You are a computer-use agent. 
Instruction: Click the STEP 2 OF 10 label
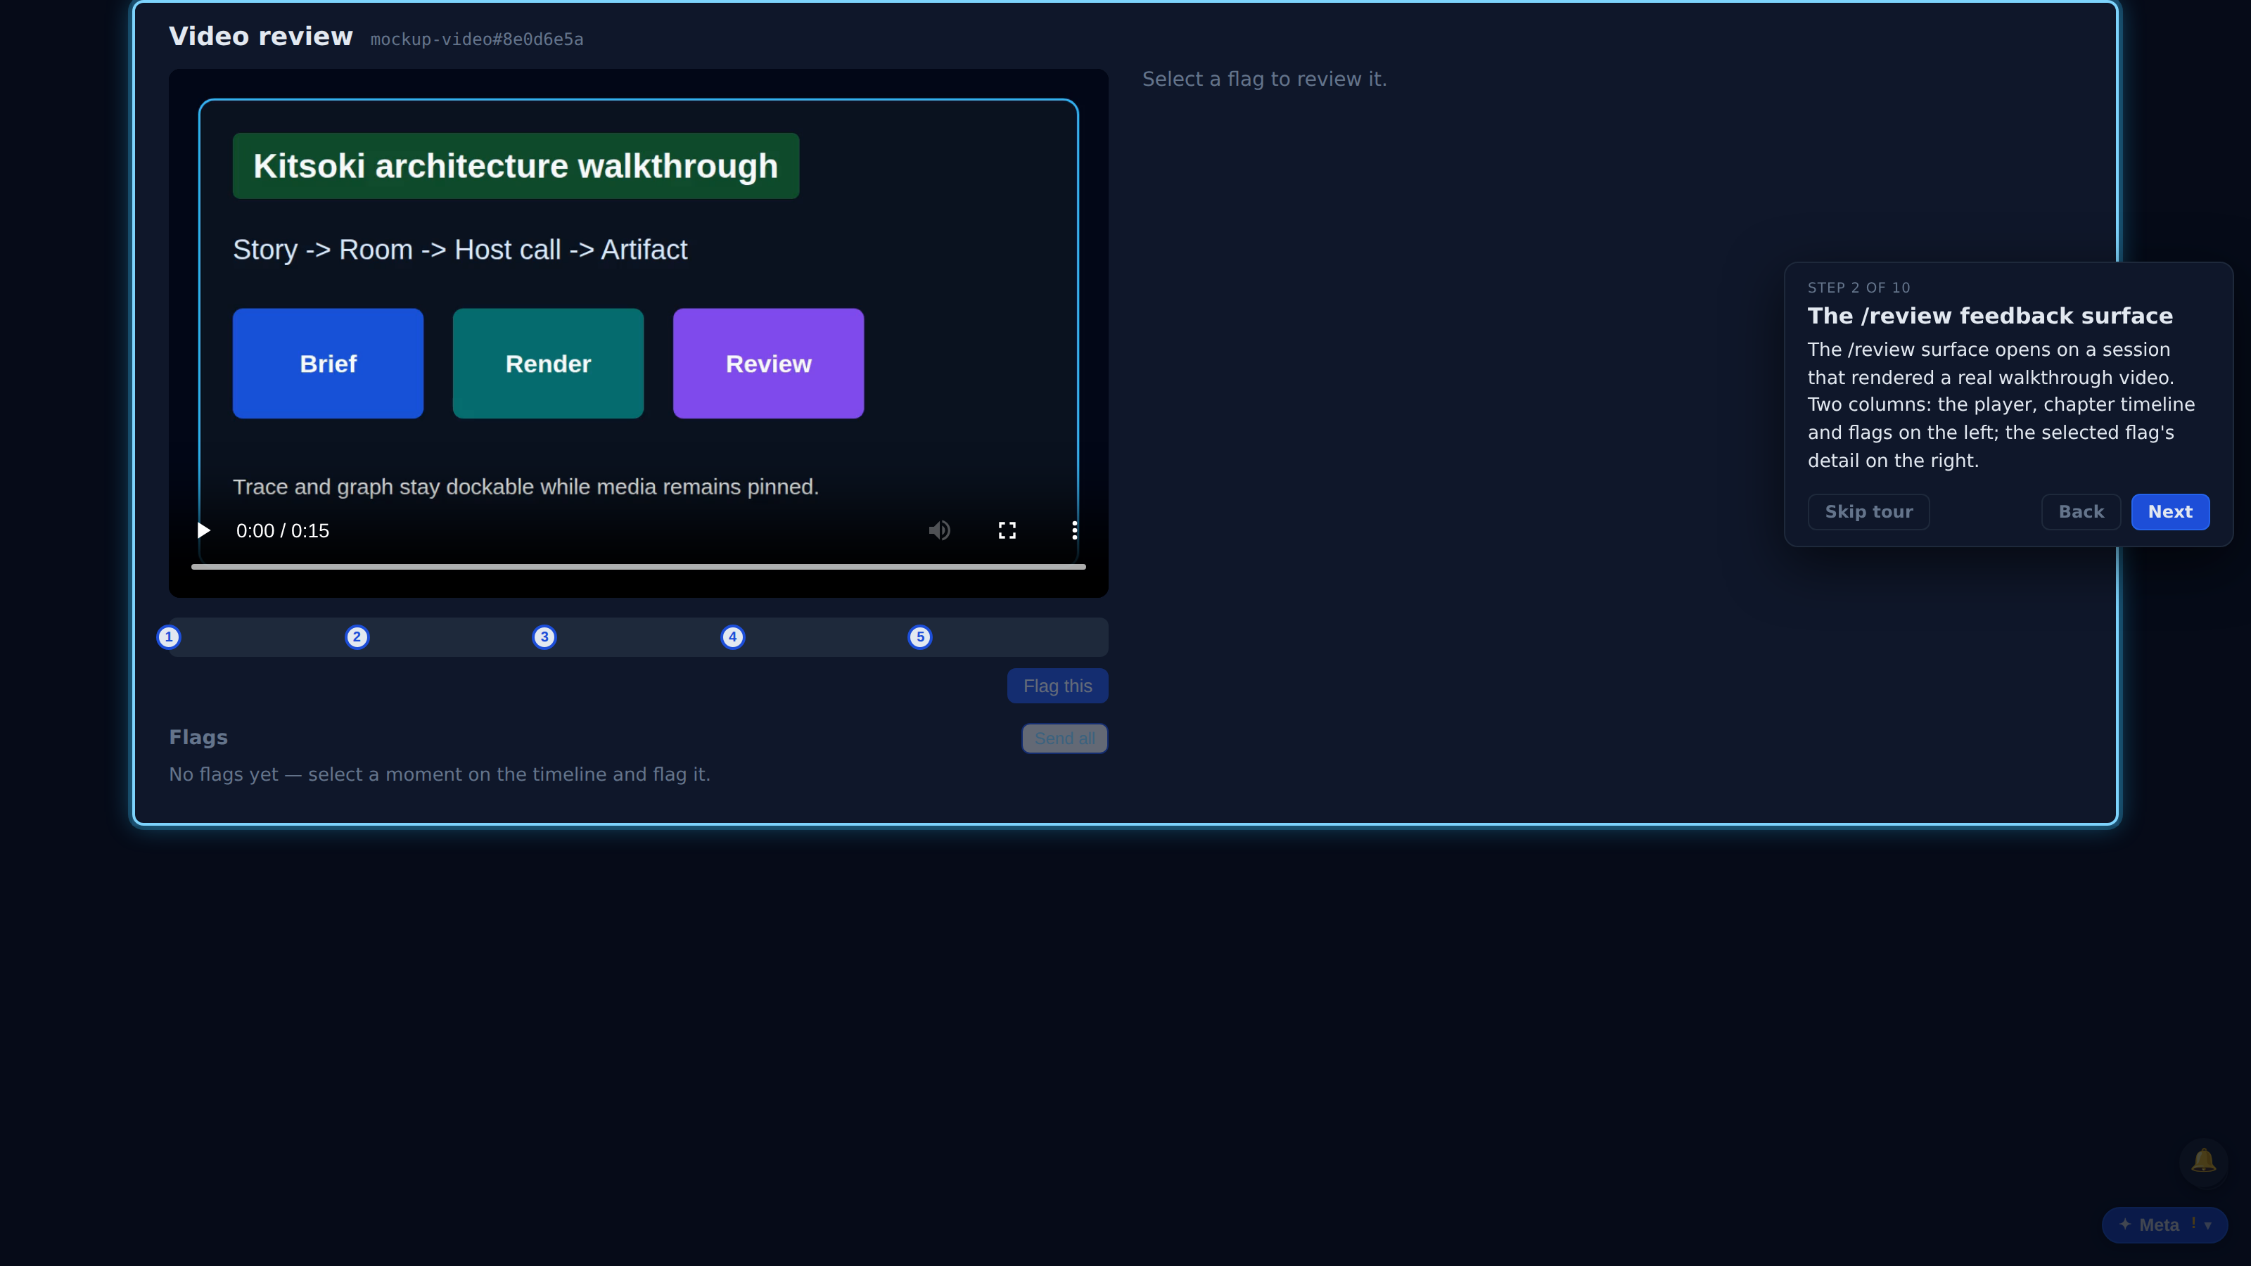point(1858,288)
